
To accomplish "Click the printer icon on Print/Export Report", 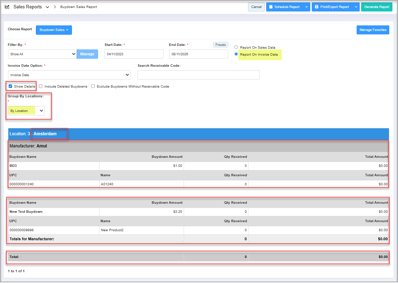I will pyautogui.click(x=317, y=7).
